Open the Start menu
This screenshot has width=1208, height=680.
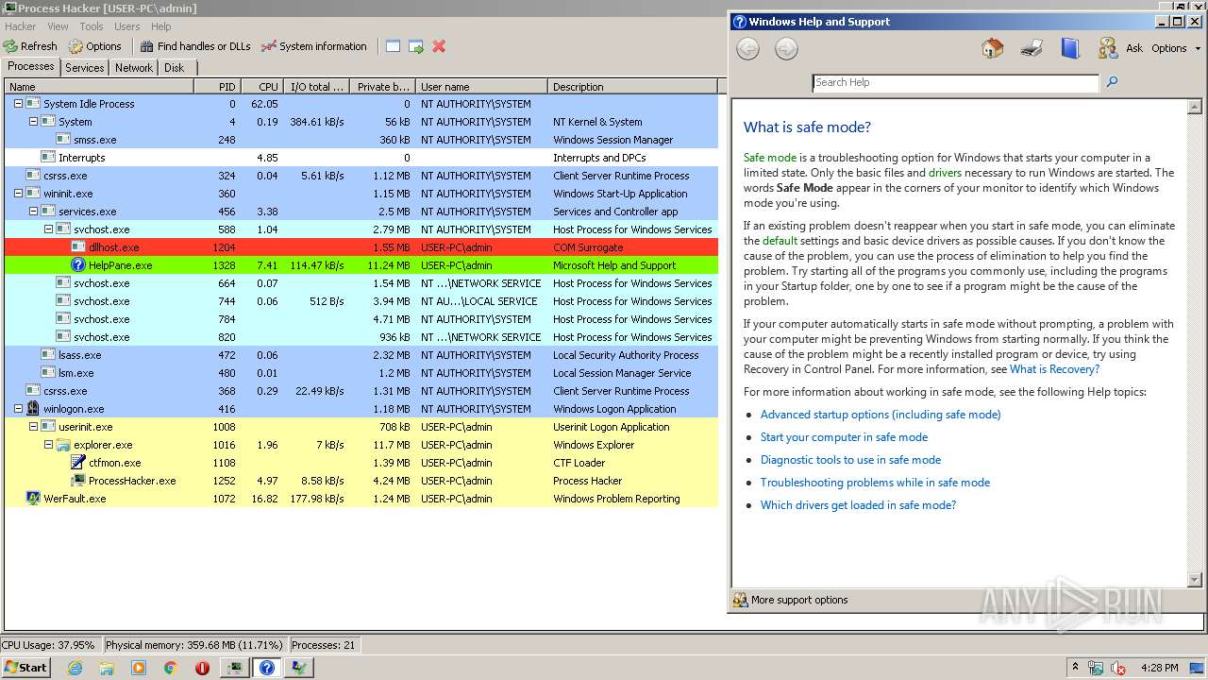[25, 668]
